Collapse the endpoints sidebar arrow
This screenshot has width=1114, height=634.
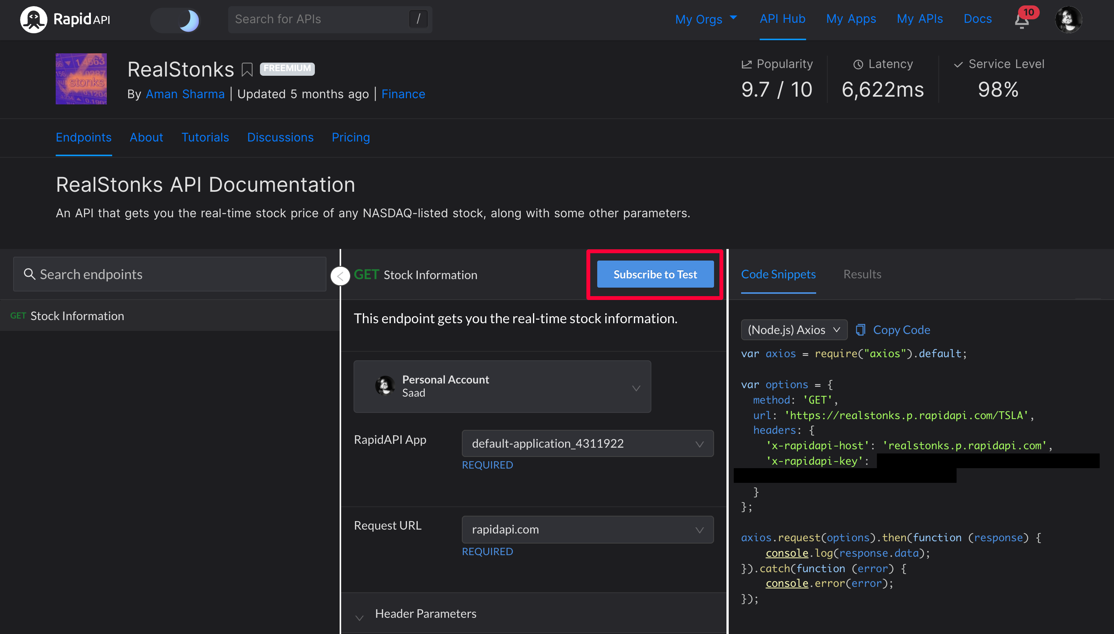point(340,276)
